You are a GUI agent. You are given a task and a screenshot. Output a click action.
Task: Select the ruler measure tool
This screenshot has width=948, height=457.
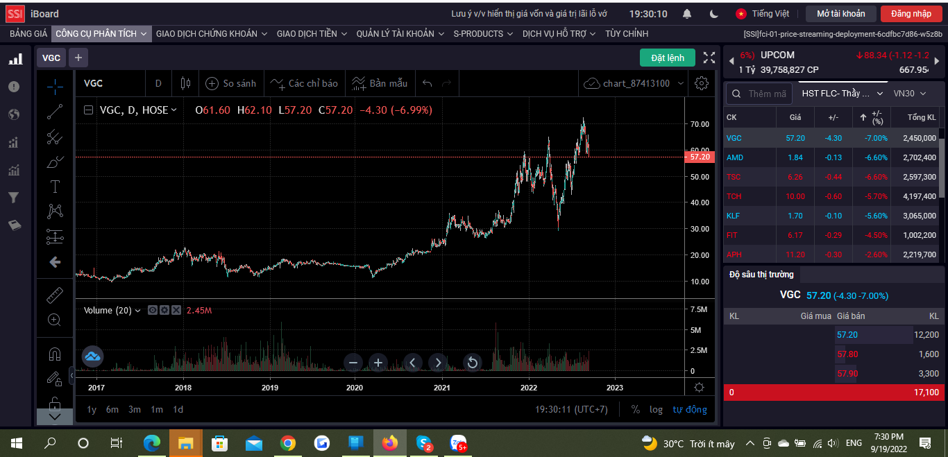pyautogui.click(x=55, y=295)
